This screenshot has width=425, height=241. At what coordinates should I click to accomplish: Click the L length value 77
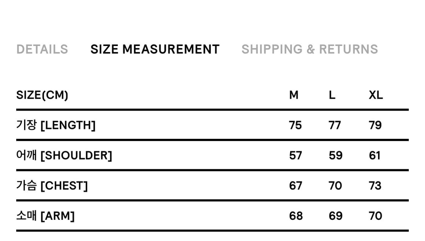click(x=335, y=125)
